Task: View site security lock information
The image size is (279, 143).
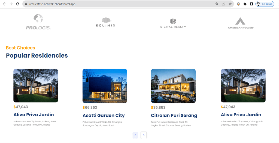Action: pos(26,4)
